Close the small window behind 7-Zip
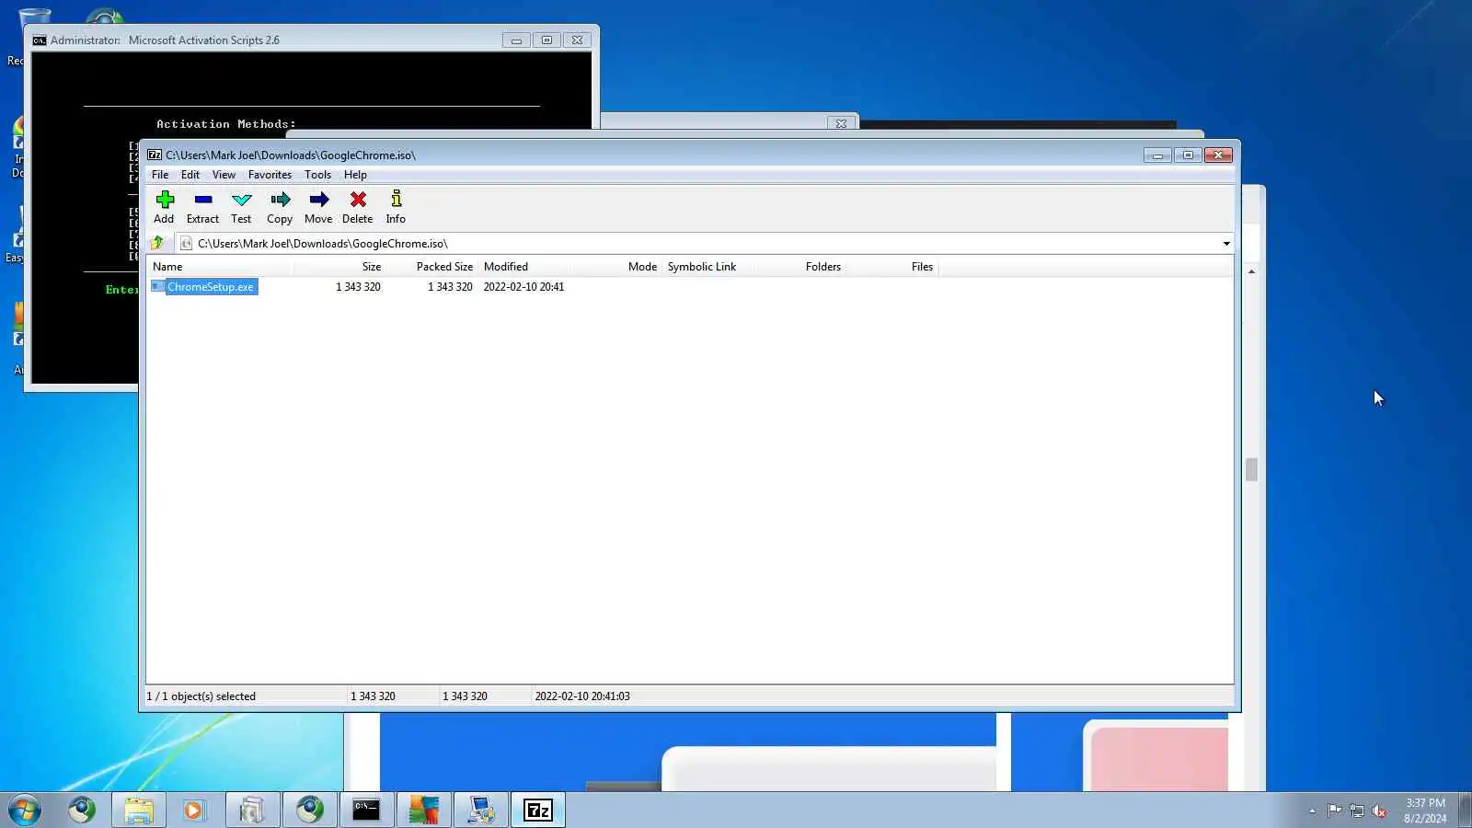 click(841, 123)
